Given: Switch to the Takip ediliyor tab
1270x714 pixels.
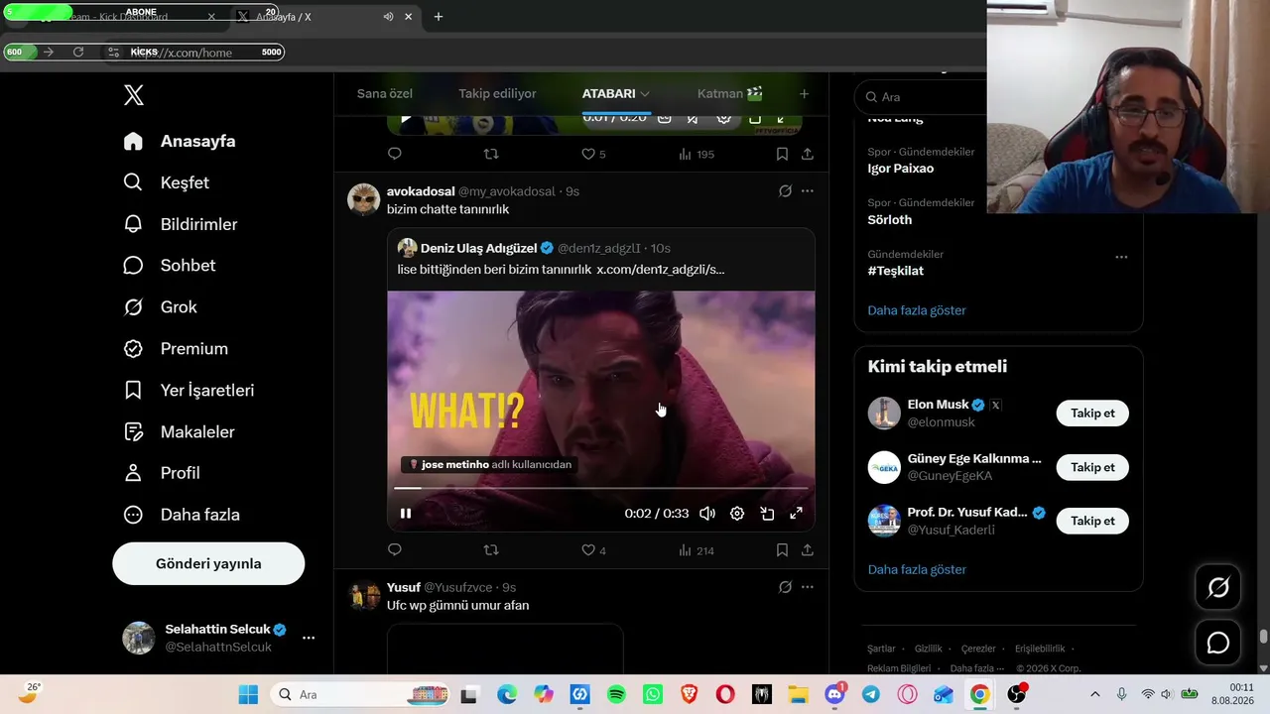Looking at the screenshot, I should coord(497,93).
